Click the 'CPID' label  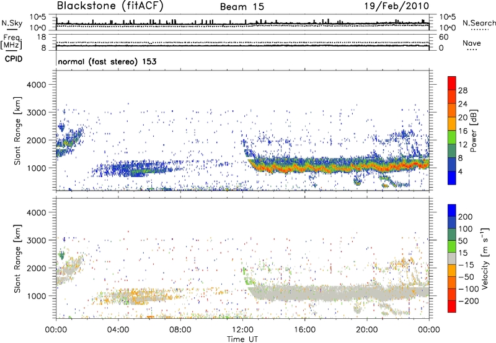[x=14, y=59]
